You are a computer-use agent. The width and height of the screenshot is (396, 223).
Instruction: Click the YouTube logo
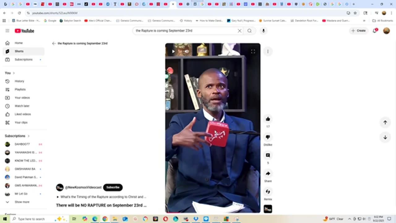24,31
